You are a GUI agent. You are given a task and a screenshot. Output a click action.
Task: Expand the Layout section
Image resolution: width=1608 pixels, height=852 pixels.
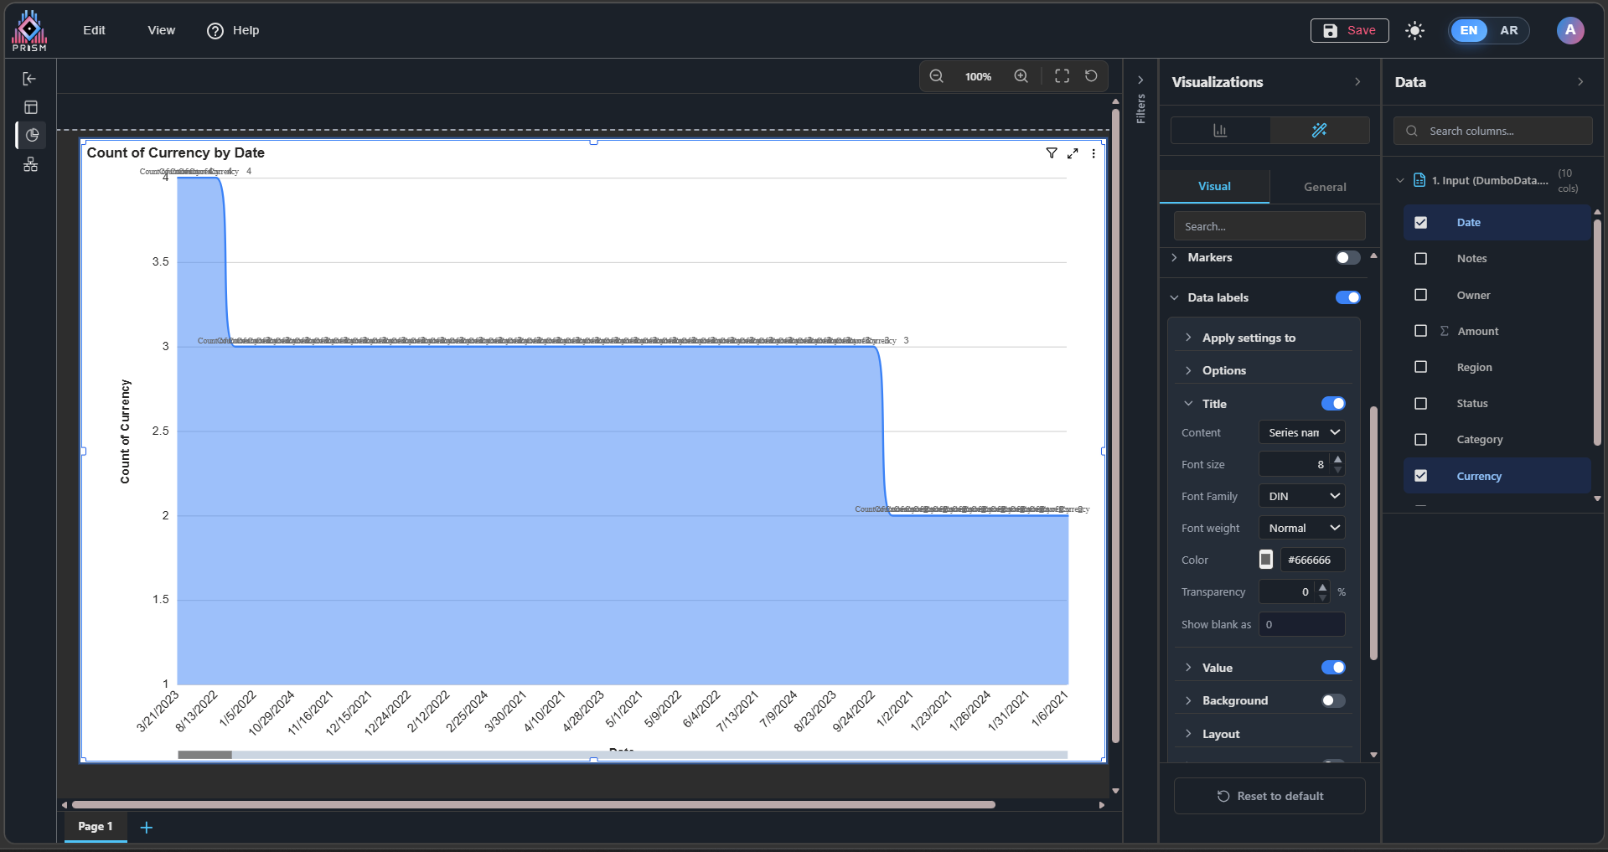(x=1221, y=734)
